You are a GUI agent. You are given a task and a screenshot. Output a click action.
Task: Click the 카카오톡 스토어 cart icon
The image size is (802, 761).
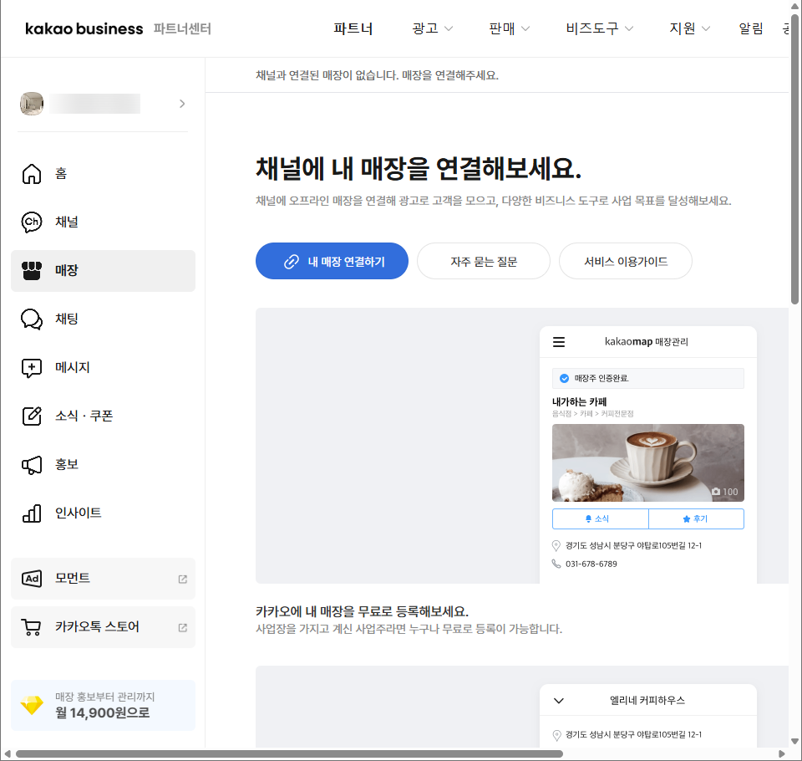click(x=31, y=627)
